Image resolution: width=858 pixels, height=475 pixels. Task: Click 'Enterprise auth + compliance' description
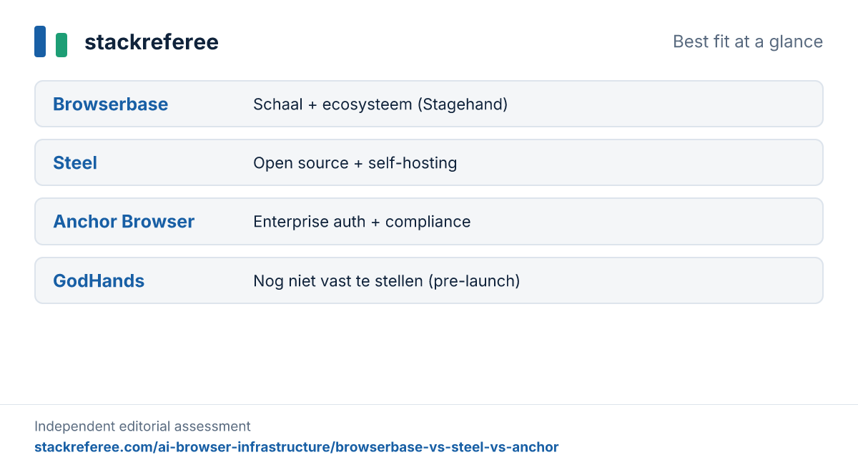362,222
